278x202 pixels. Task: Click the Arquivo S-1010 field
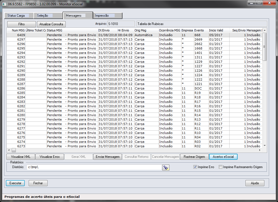pyautogui.click(x=121, y=24)
